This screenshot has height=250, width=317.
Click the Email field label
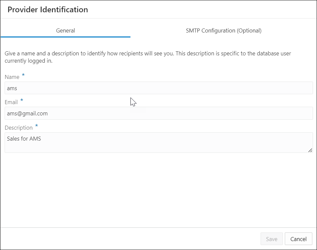coord(11,102)
